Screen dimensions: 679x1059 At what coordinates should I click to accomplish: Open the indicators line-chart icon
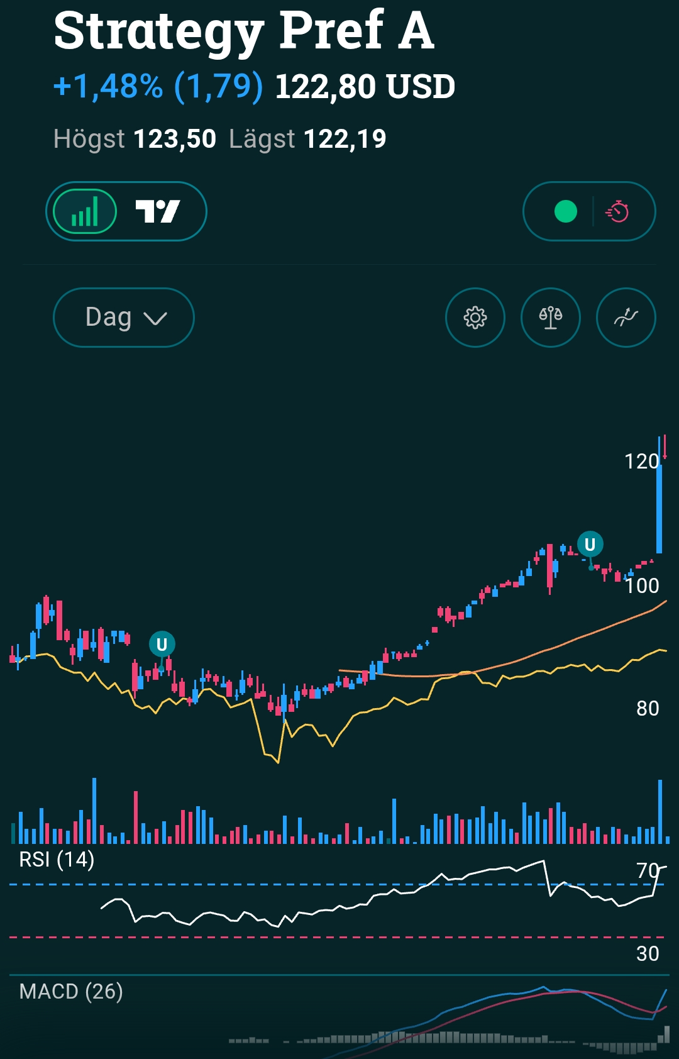click(x=626, y=318)
